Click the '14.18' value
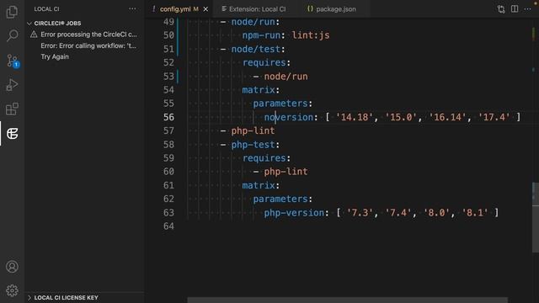The height and width of the screenshot is (303, 539). pos(354,117)
